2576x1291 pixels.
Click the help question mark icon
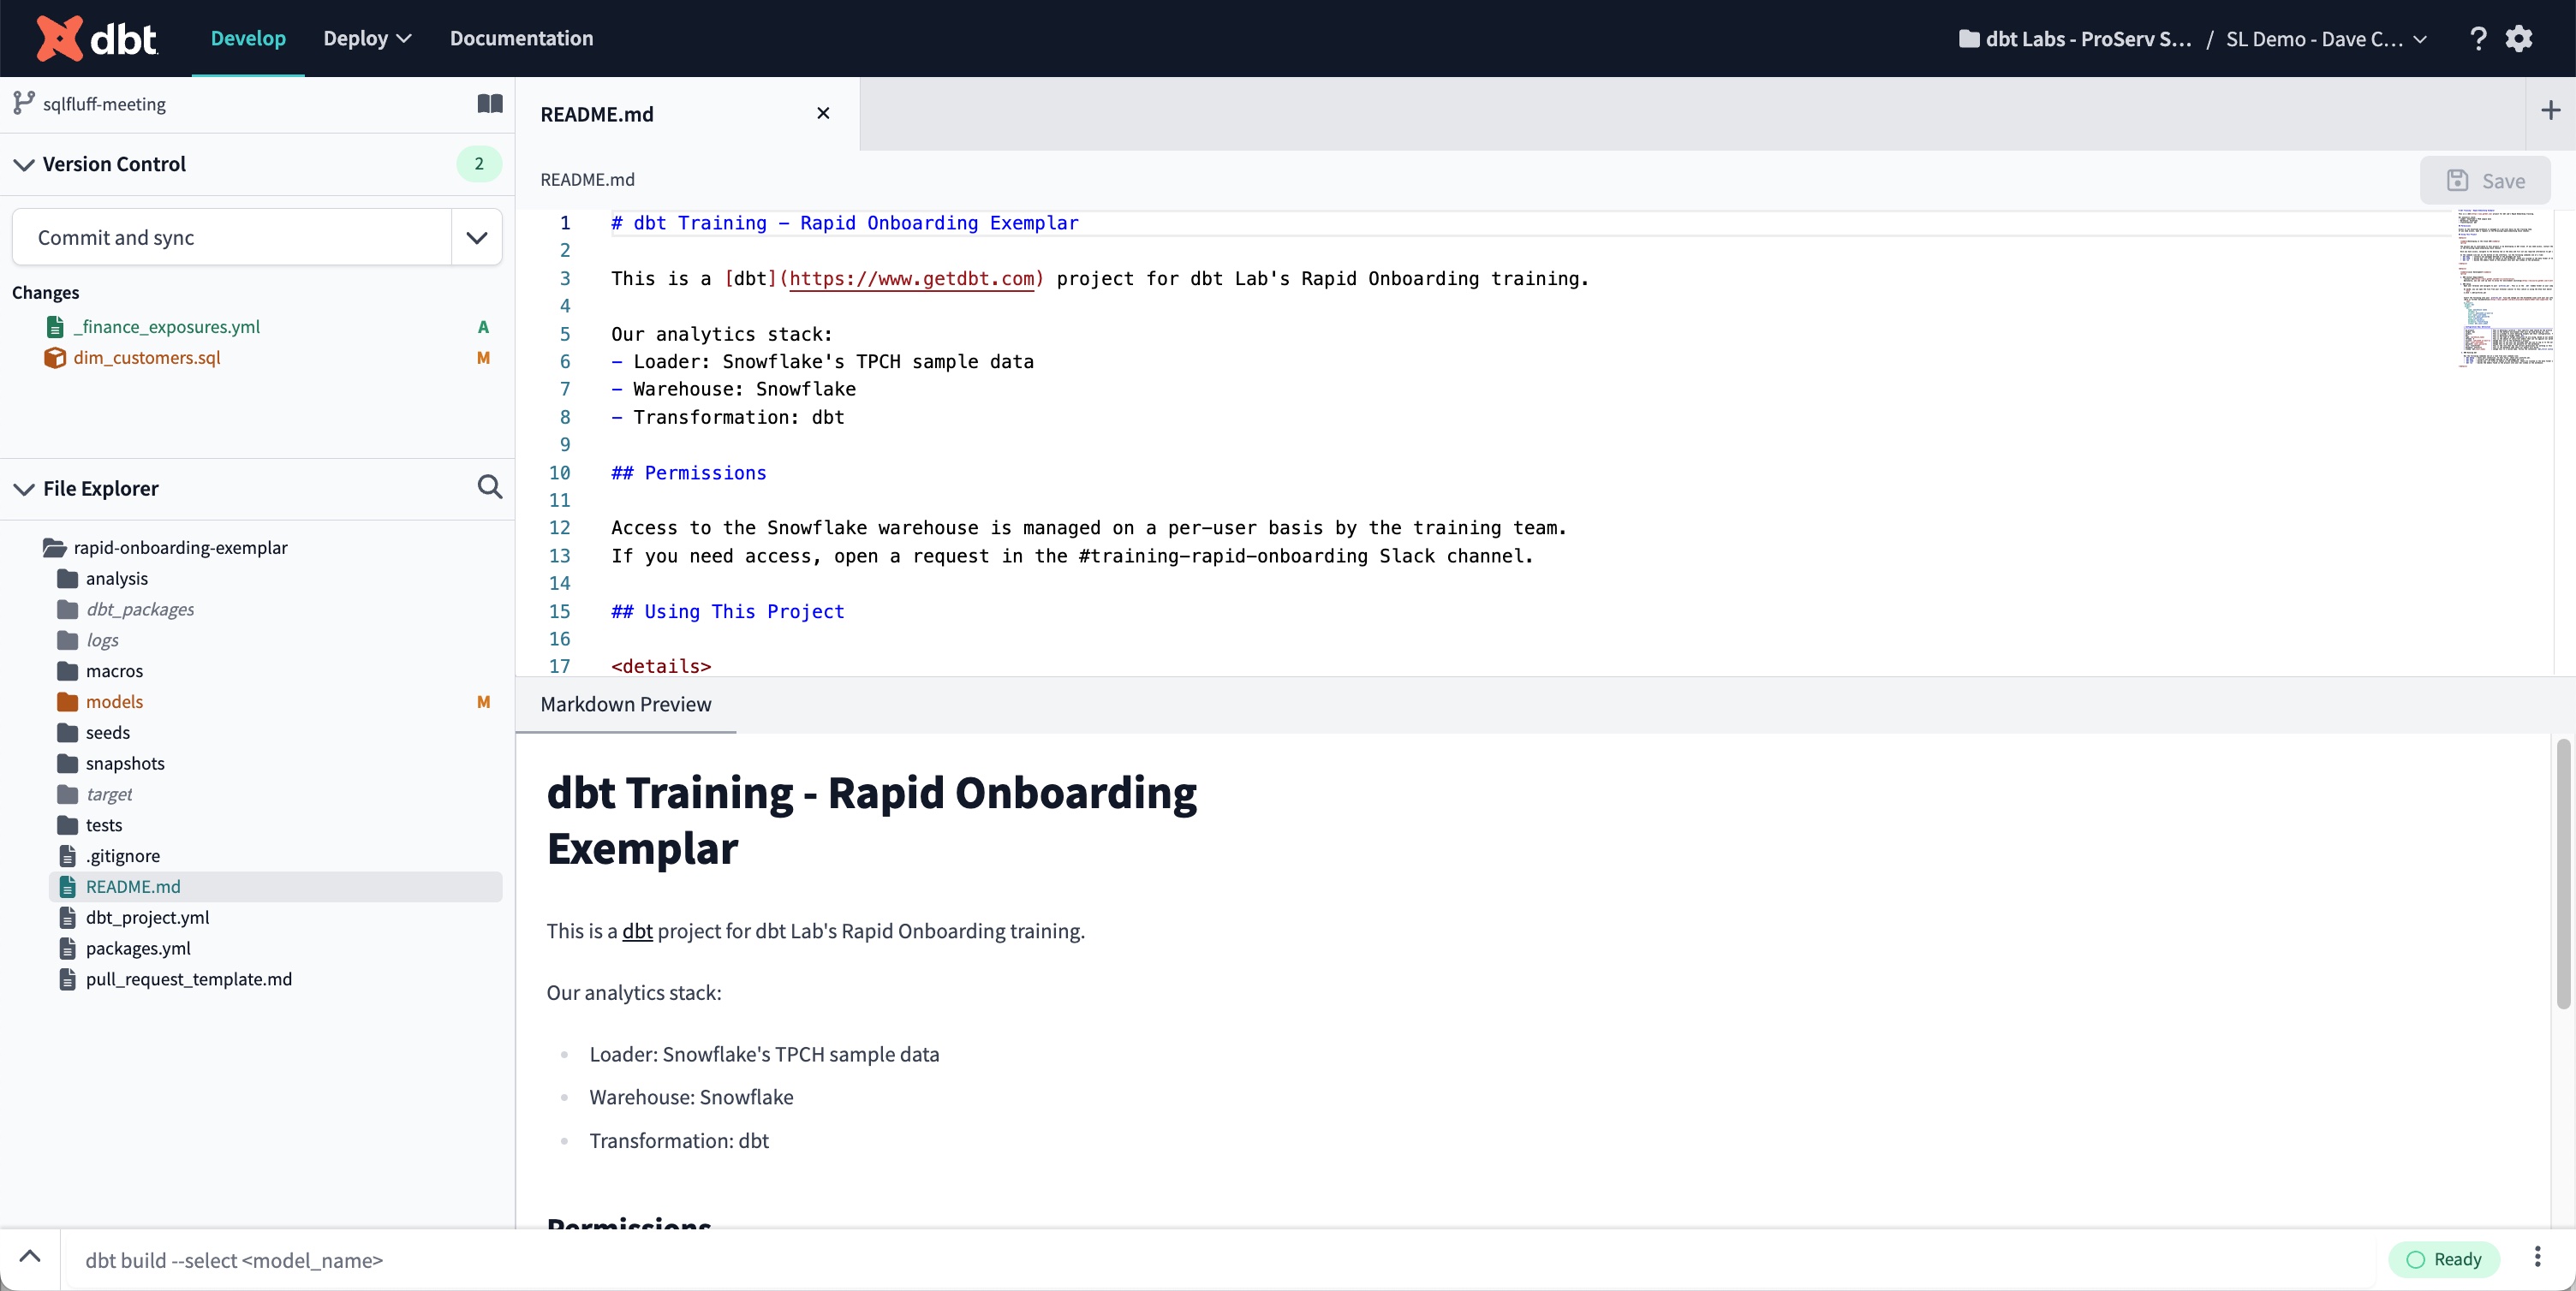[2478, 38]
